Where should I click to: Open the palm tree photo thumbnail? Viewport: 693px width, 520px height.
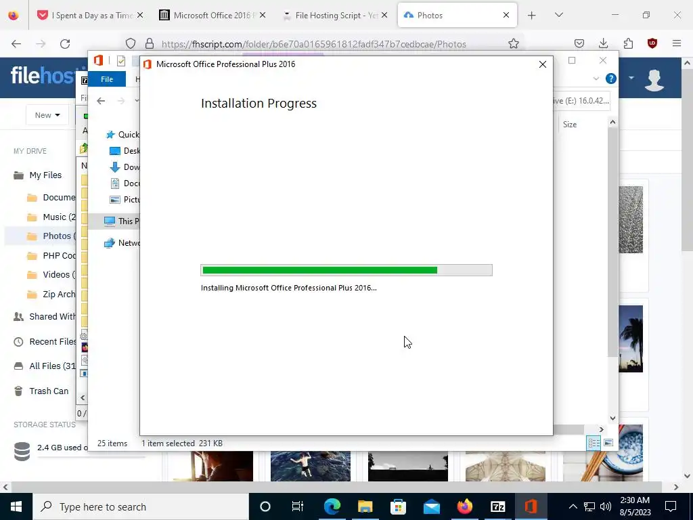631,339
